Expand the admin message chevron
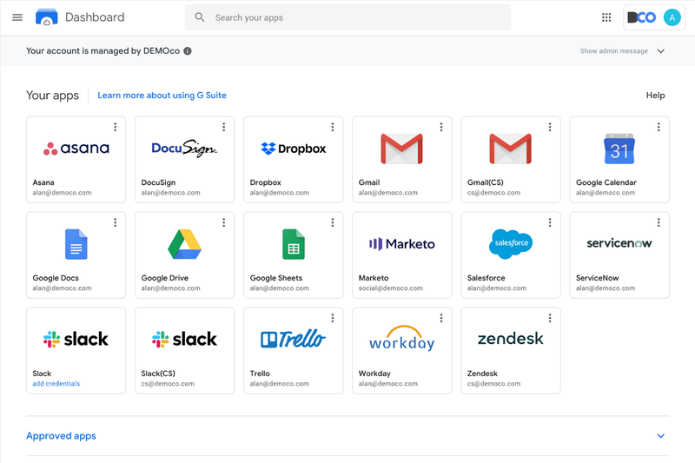The width and height of the screenshot is (695, 463). click(661, 51)
